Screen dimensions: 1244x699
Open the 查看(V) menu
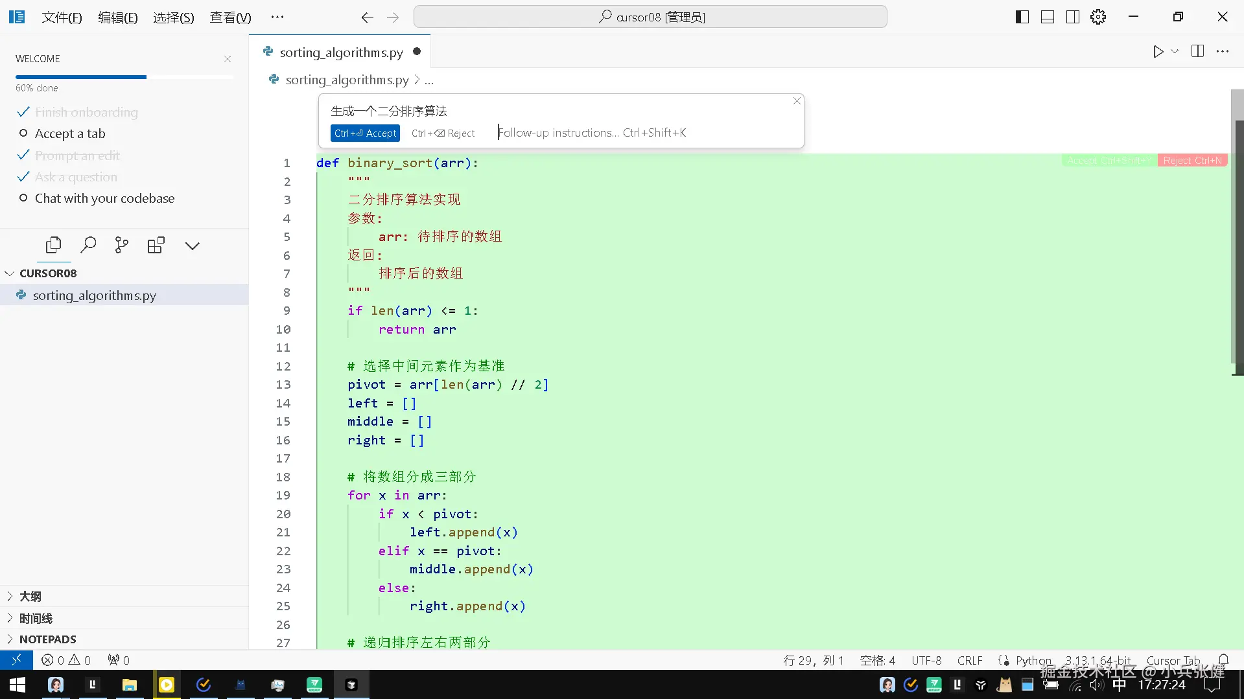230,17
